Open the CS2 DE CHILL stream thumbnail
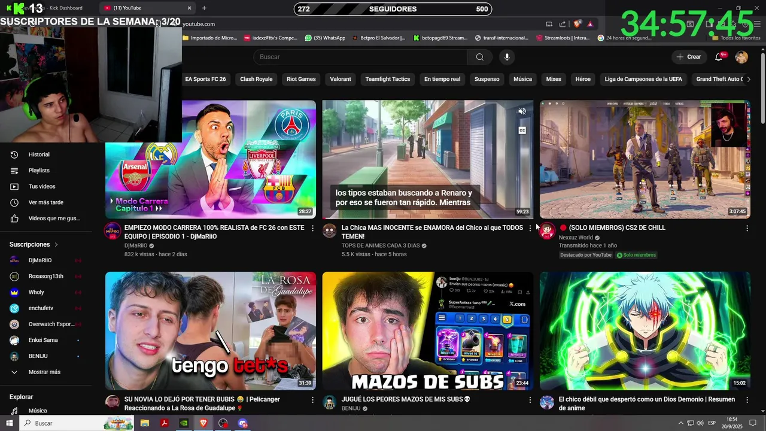Image resolution: width=766 pixels, height=431 pixels. pyautogui.click(x=645, y=159)
